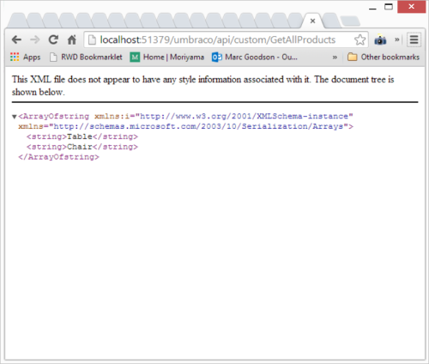Viewport: 429px width, 364px height.
Task: Close the active browser tab
Action: (x=312, y=21)
